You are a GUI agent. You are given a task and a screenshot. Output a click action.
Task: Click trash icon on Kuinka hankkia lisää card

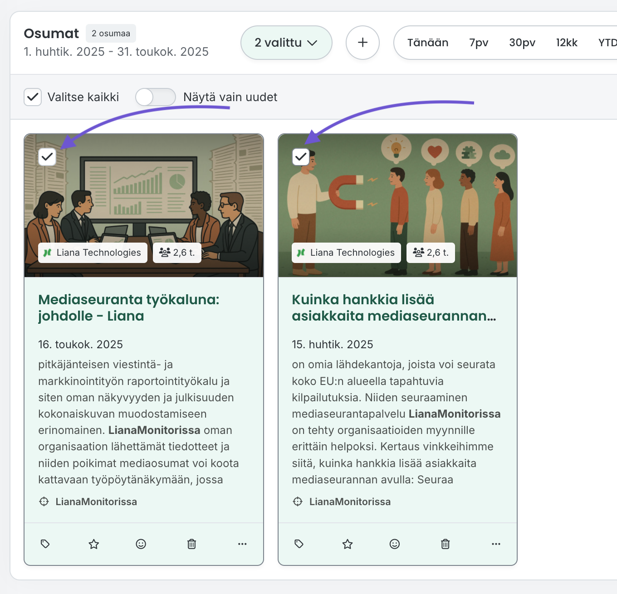[x=446, y=544]
